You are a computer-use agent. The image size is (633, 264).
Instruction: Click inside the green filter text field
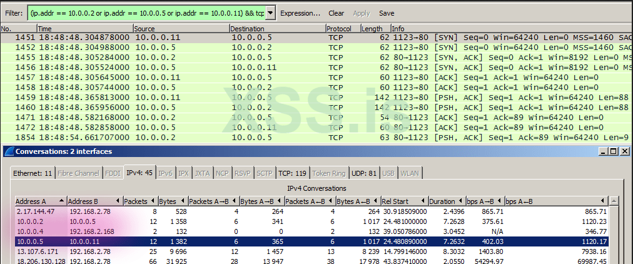(x=145, y=13)
